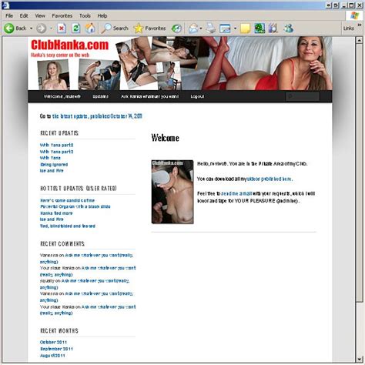This screenshot has width=365, height=365.
Task: Open the Here's some candid of me link
Action: click(x=67, y=200)
